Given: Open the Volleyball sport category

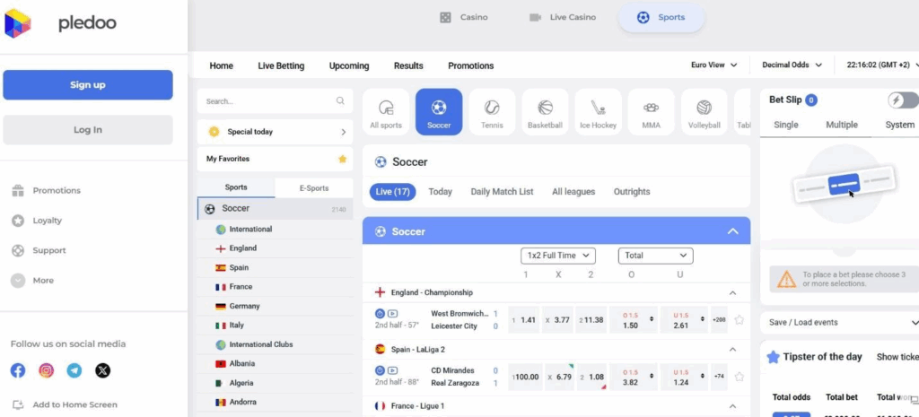Looking at the screenshot, I should [x=704, y=112].
